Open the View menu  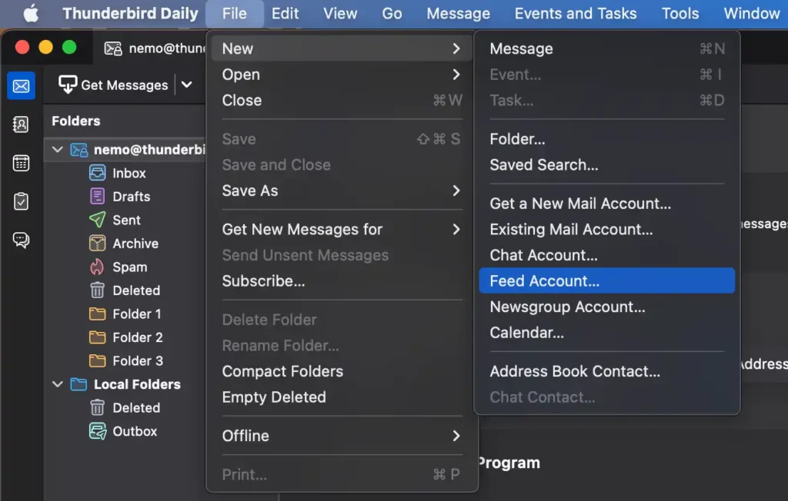point(340,14)
